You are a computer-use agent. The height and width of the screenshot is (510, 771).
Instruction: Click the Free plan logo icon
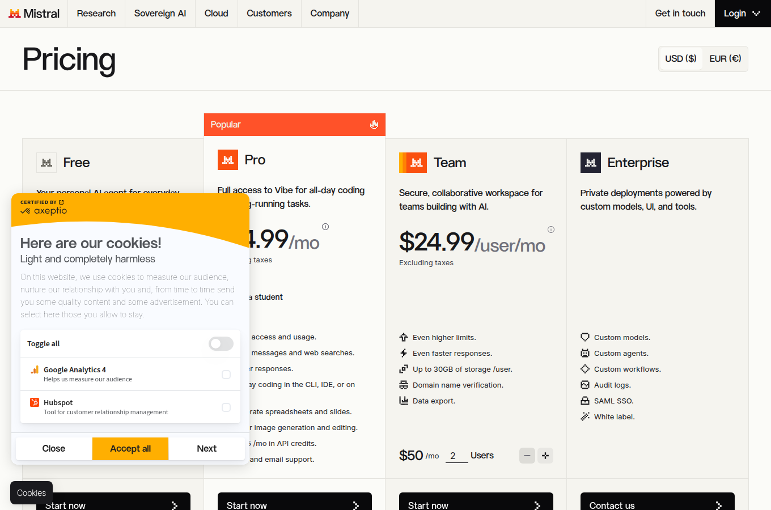click(x=46, y=163)
